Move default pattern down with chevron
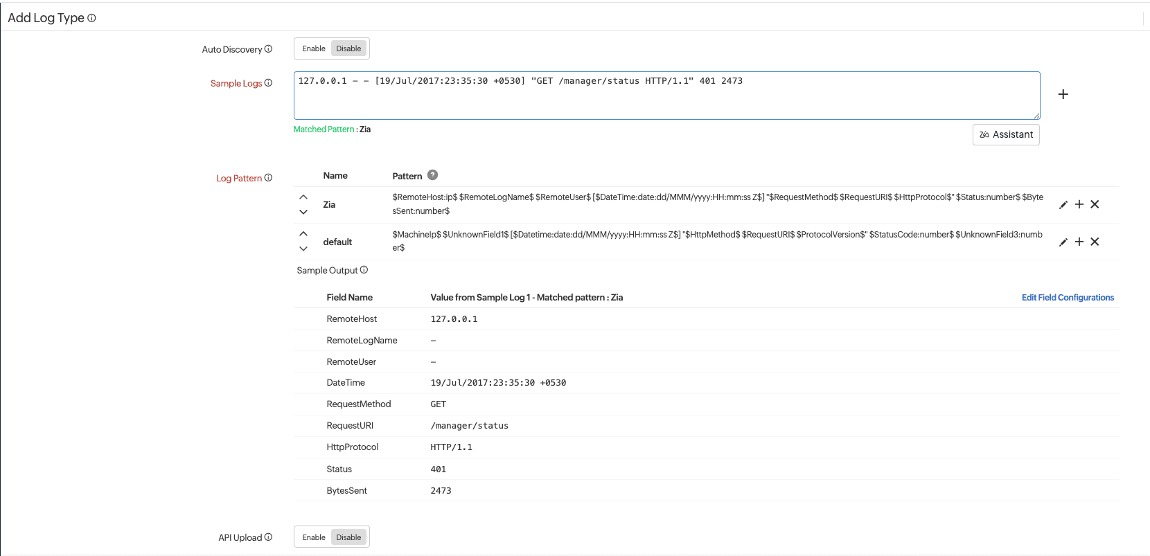 303,249
